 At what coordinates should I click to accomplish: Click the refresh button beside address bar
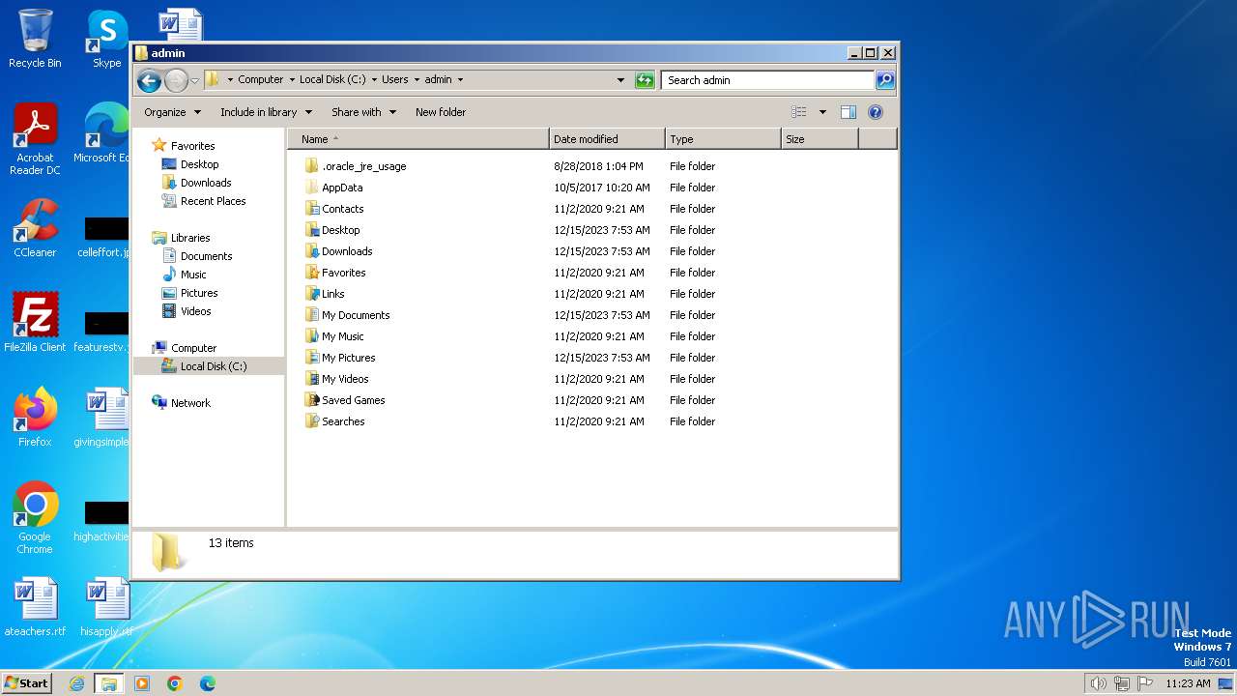point(645,80)
